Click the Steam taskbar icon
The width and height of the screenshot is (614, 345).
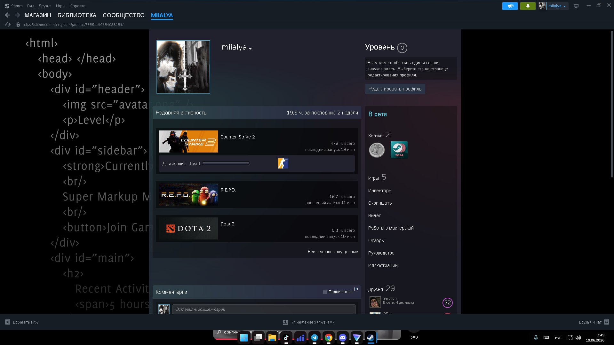tap(371, 338)
